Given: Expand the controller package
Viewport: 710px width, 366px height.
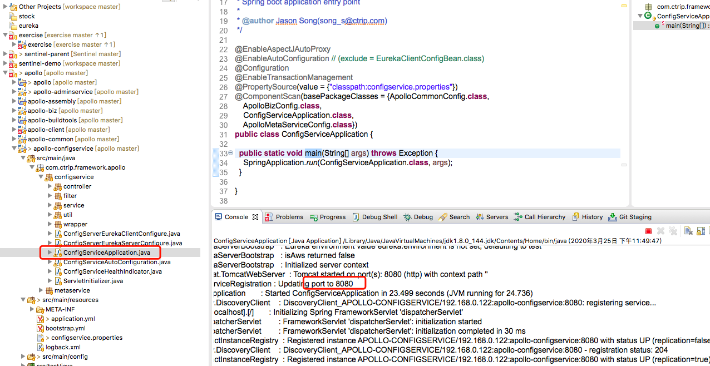Looking at the screenshot, I should click(50, 186).
